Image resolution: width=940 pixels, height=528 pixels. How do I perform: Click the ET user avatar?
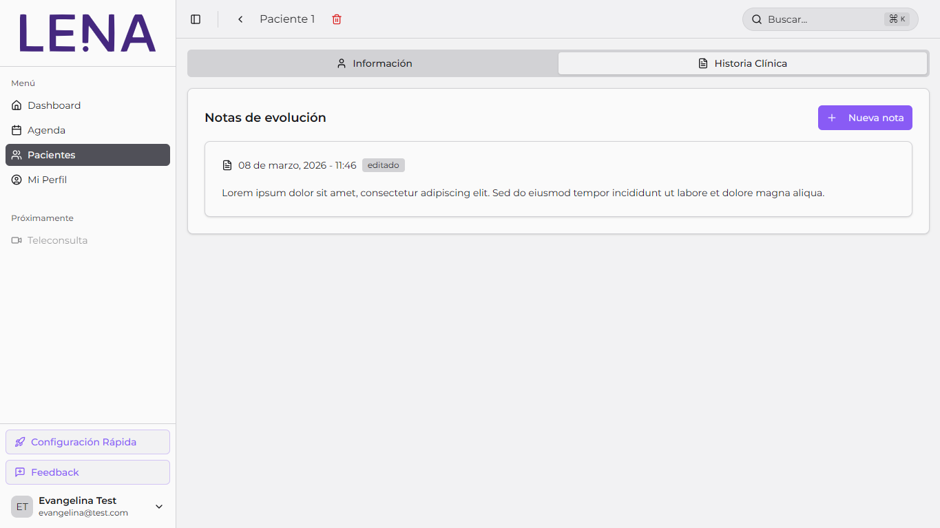pyautogui.click(x=22, y=507)
